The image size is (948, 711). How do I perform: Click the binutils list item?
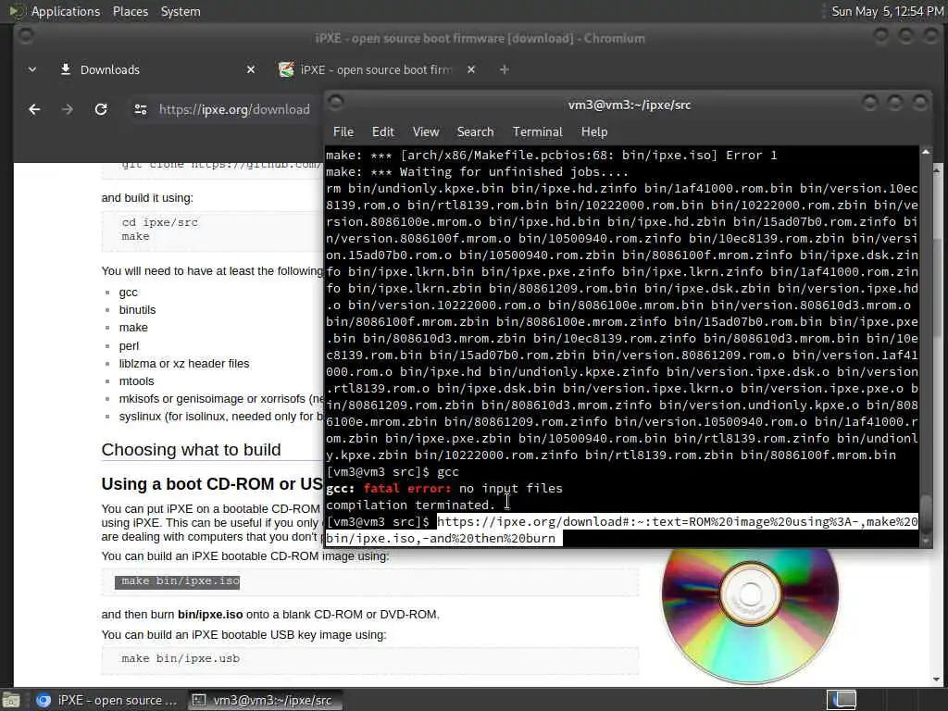click(x=137, y=310)
